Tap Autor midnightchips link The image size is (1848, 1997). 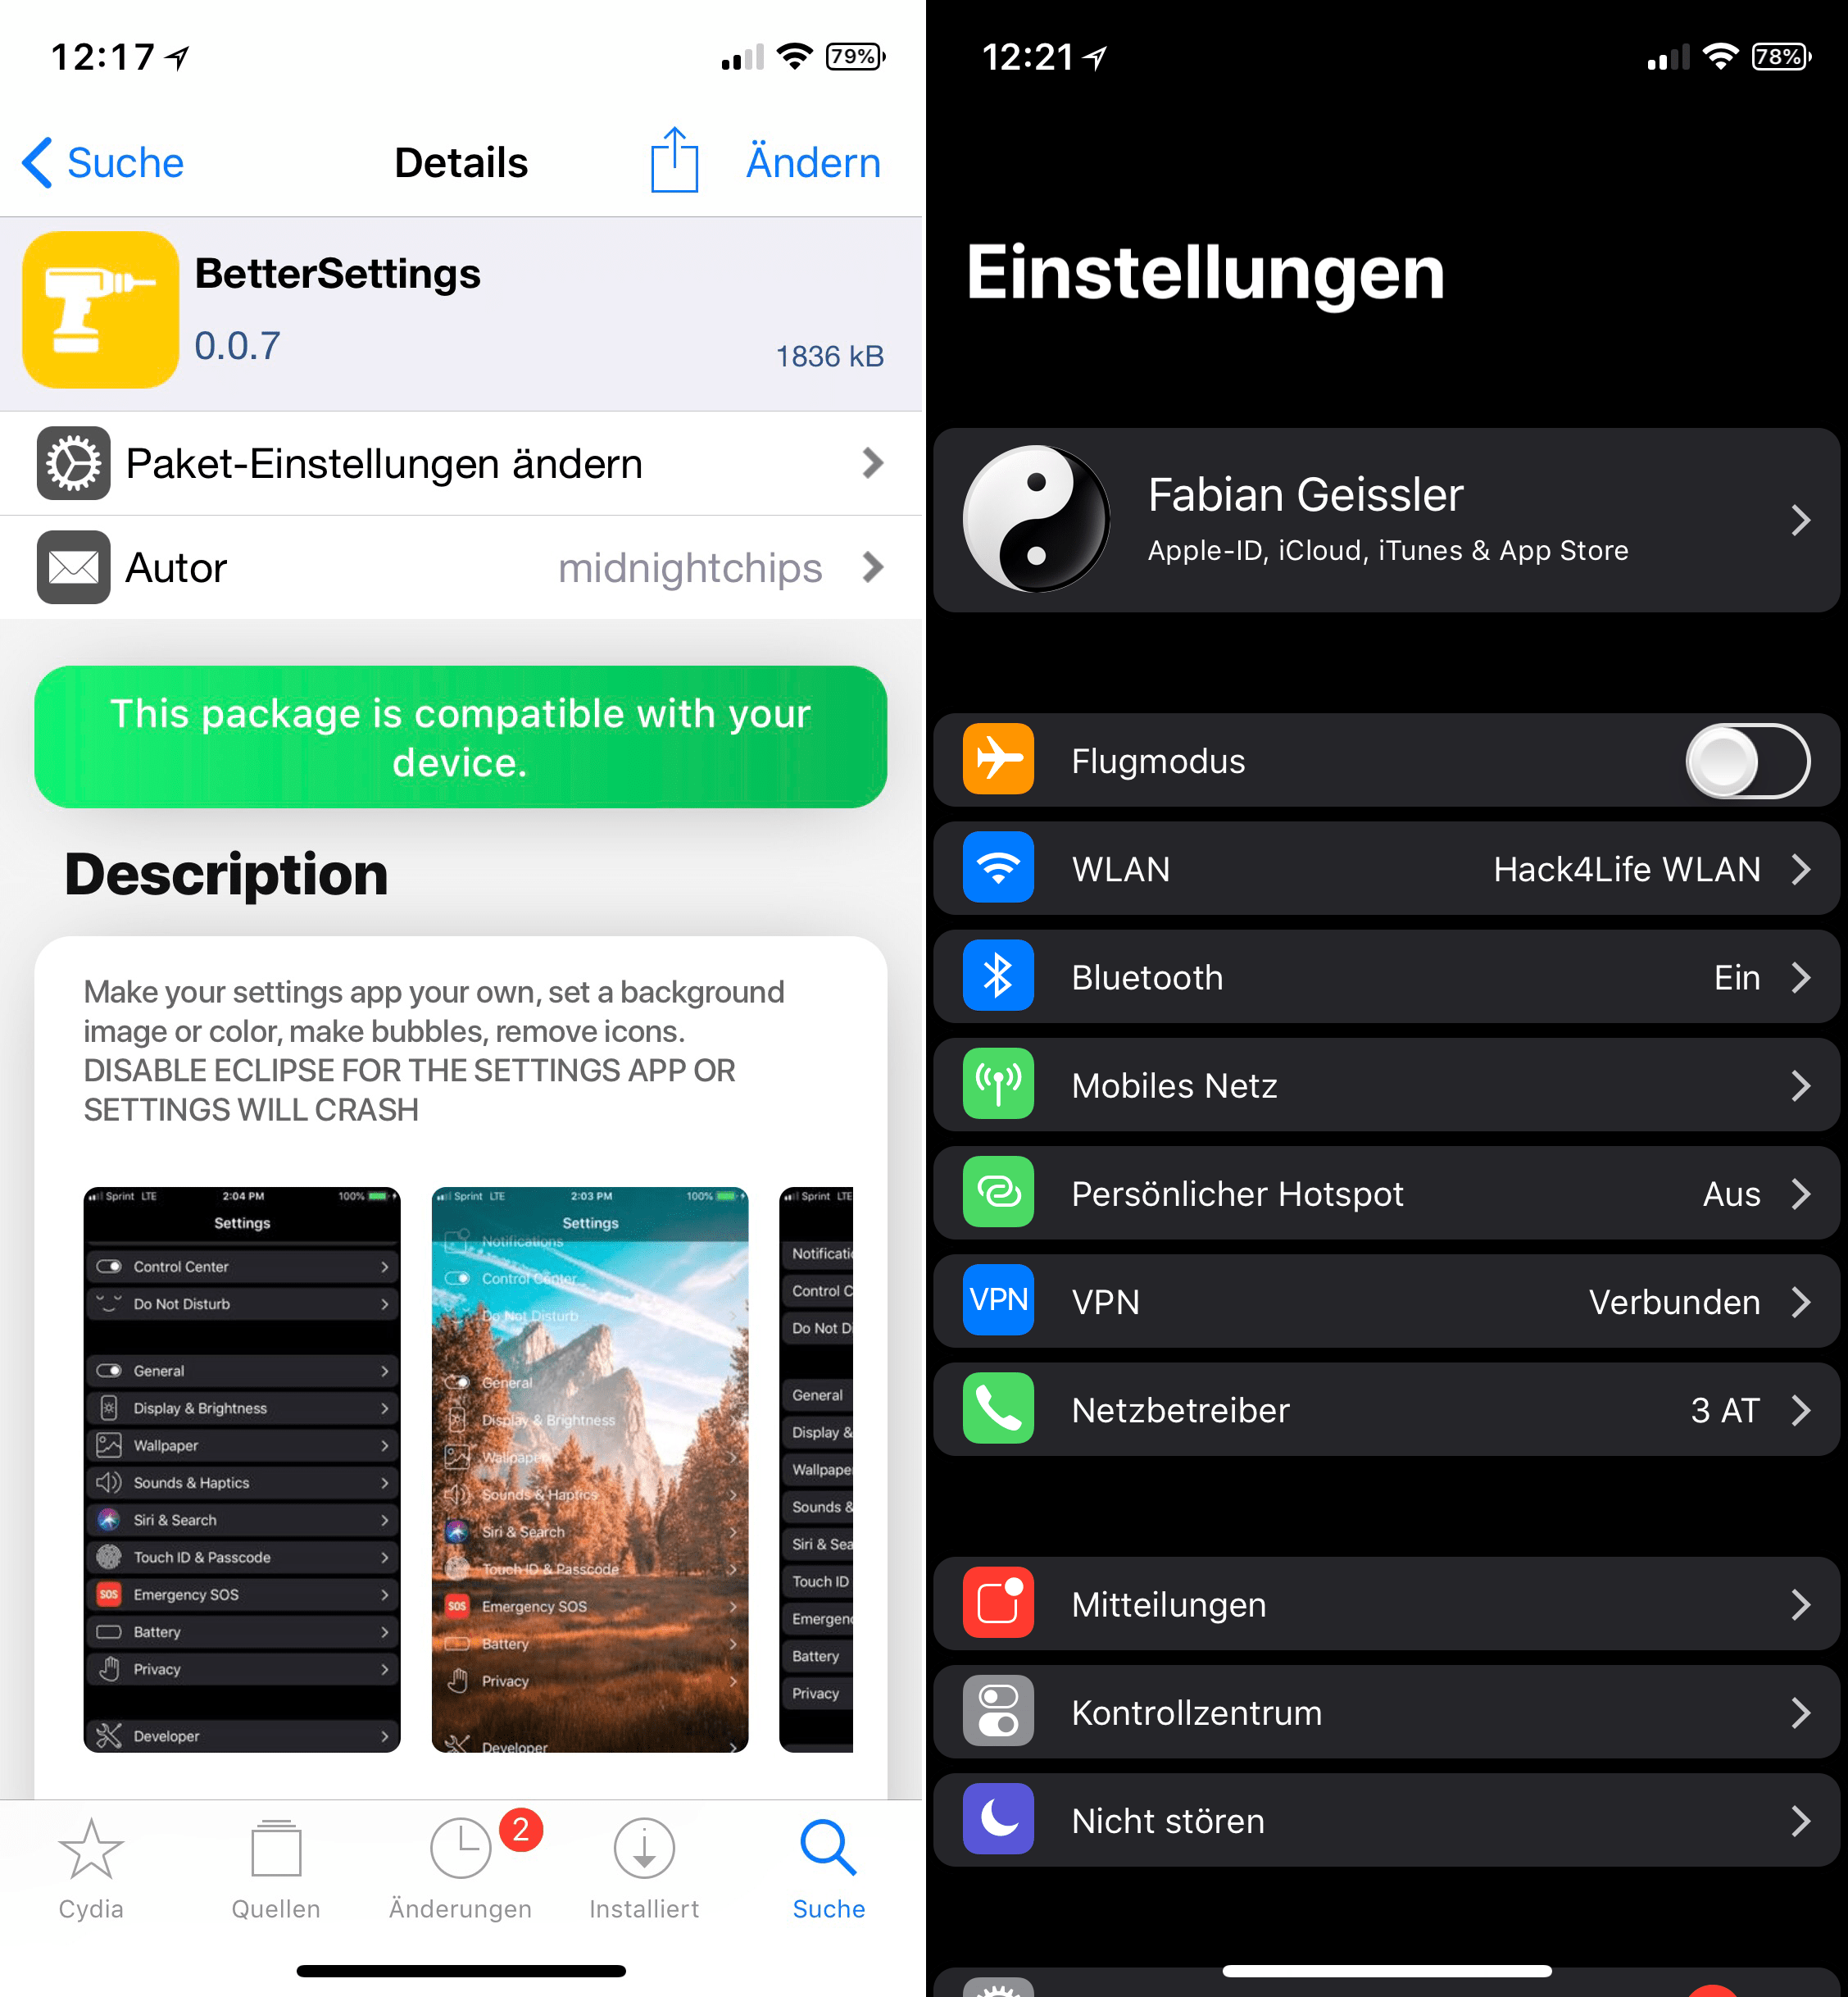[x=462, y=567]
